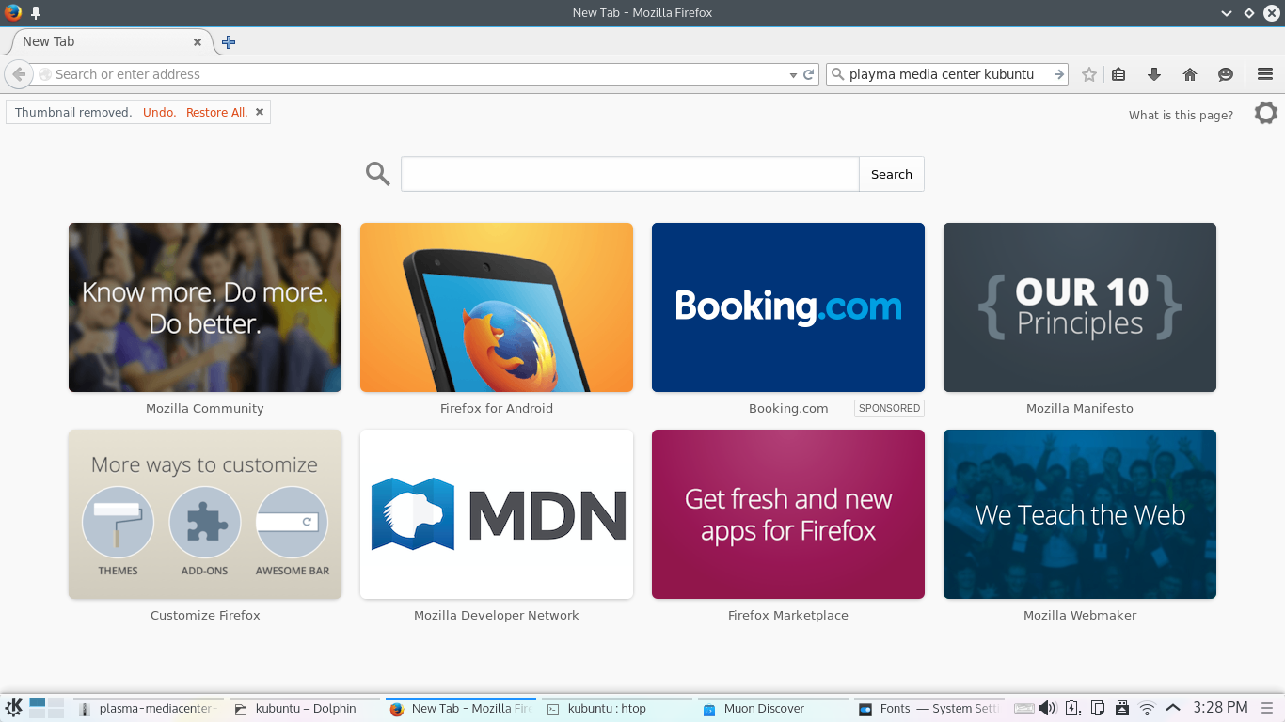Click the large magnifier icon beside search field
Image resolution: width=1285 pixels, height=722 pixels.
click(378, 173)
